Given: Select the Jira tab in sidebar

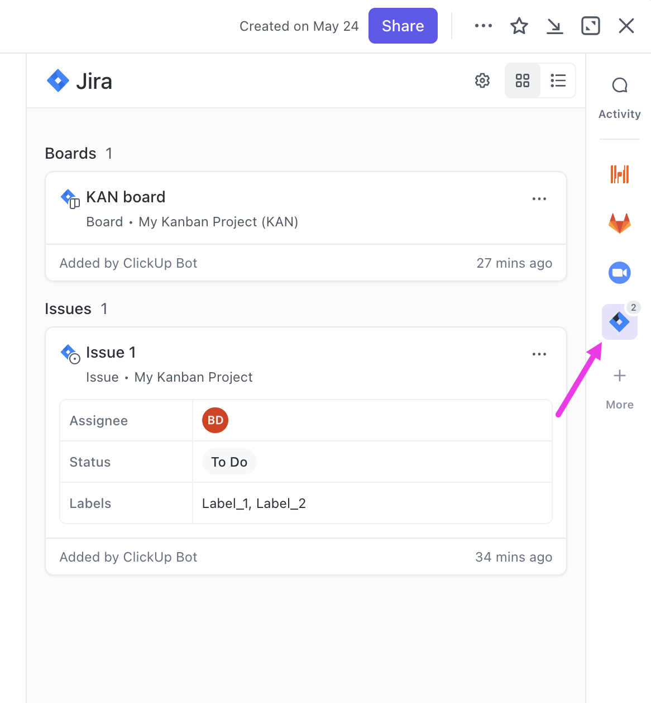Looking at the screenshot, I should [619, 322].
